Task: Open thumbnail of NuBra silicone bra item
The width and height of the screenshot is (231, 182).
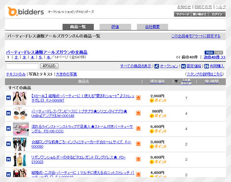Action: (x=20, y=114)
